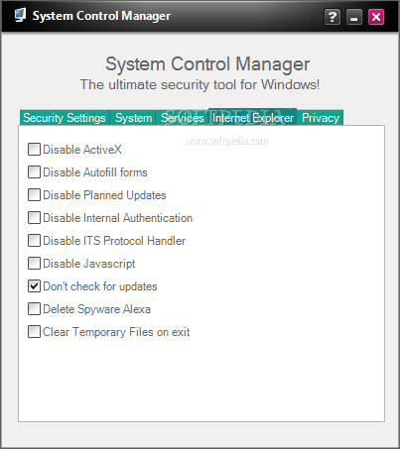The image size is (400, 449).
Task: Enable Disable ITS Protocol Handler
Action: pos(34,241)
